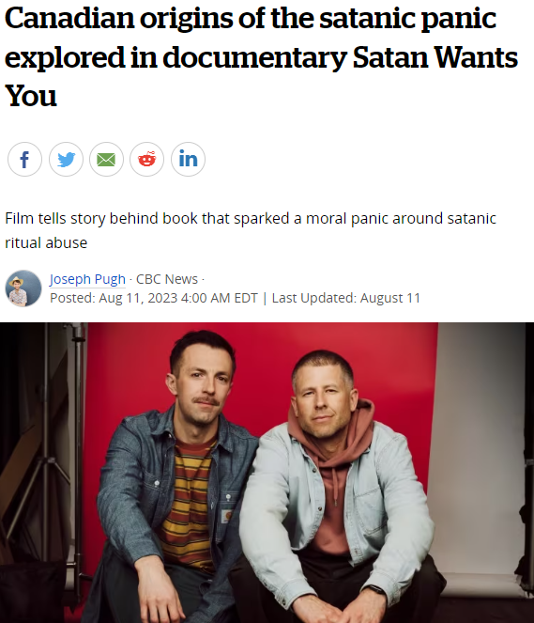Viewport: 534px width, 623px height.
Task: Click the man wearing the pink hoodie
Action: [x=337, y=489]
